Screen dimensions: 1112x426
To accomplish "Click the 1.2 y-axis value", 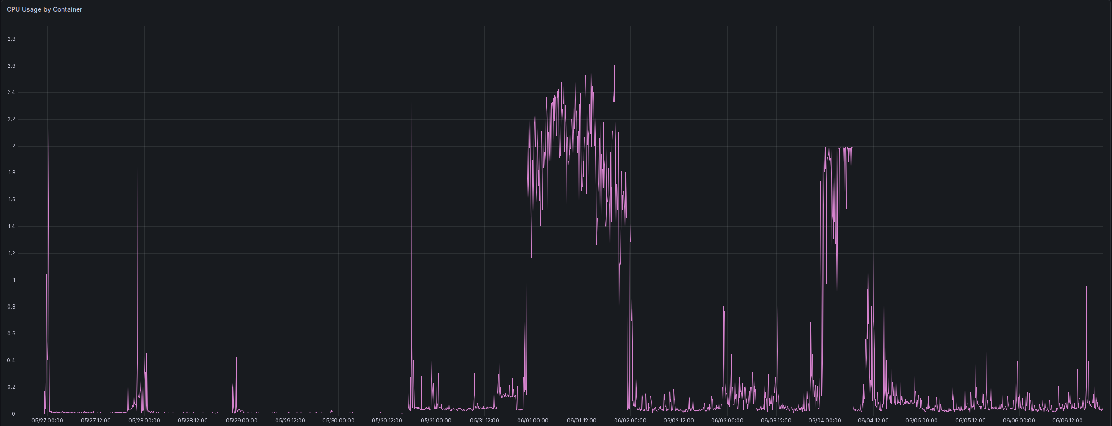I will tap(11, 253).
